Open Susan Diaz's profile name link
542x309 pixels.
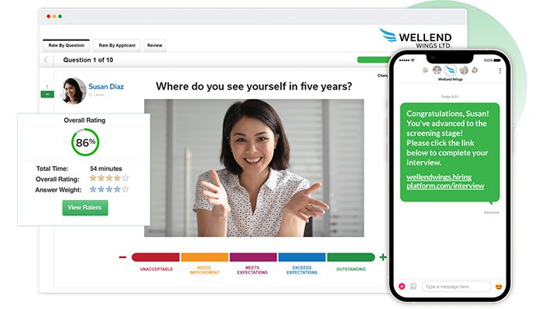106,87
